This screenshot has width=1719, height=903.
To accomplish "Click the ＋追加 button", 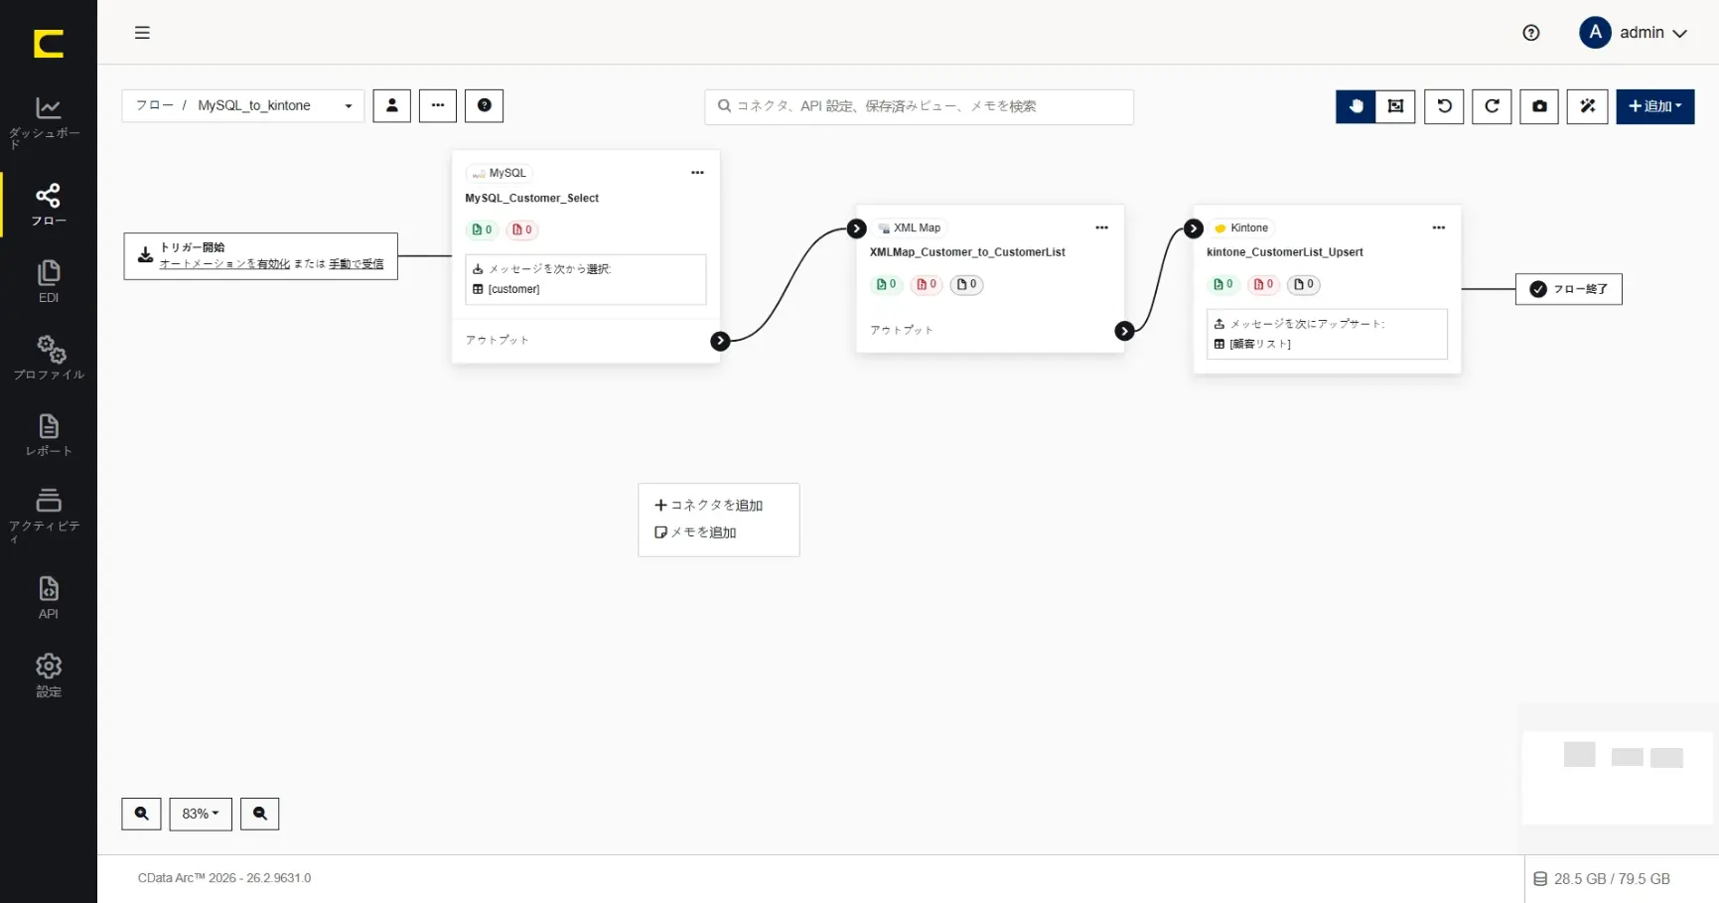I will click(1654, 106).
